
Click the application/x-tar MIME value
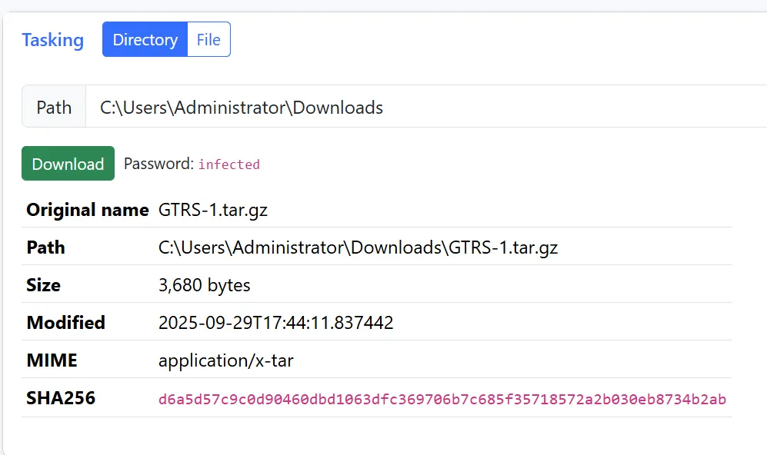pyautogui.click(x=226, y=360)
